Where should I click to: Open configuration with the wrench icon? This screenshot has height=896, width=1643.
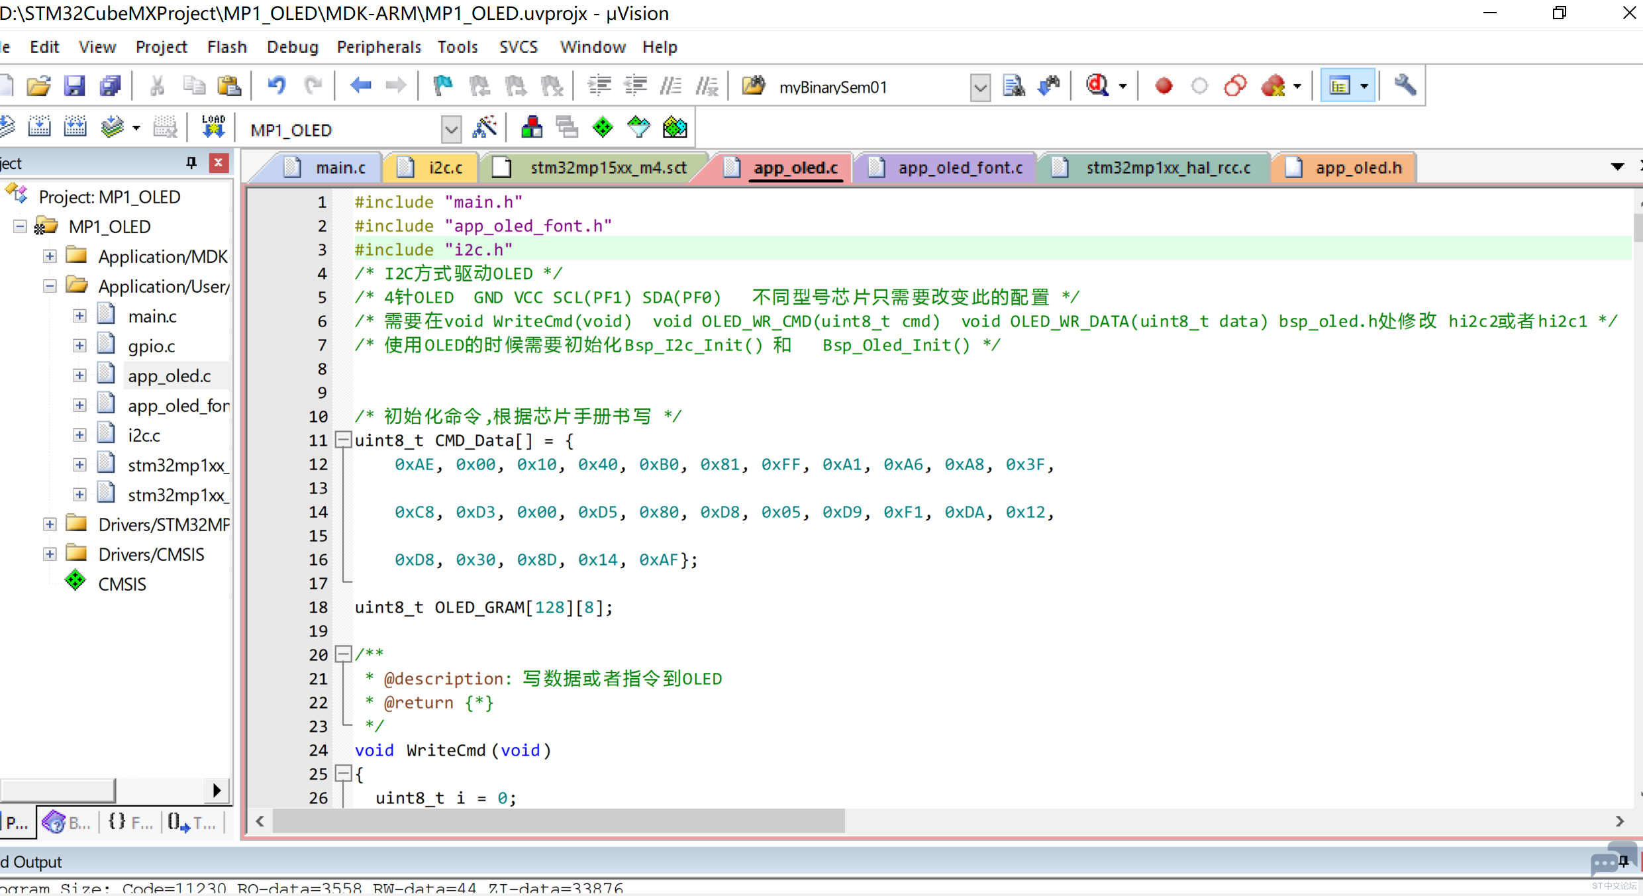coord(1405,86)
